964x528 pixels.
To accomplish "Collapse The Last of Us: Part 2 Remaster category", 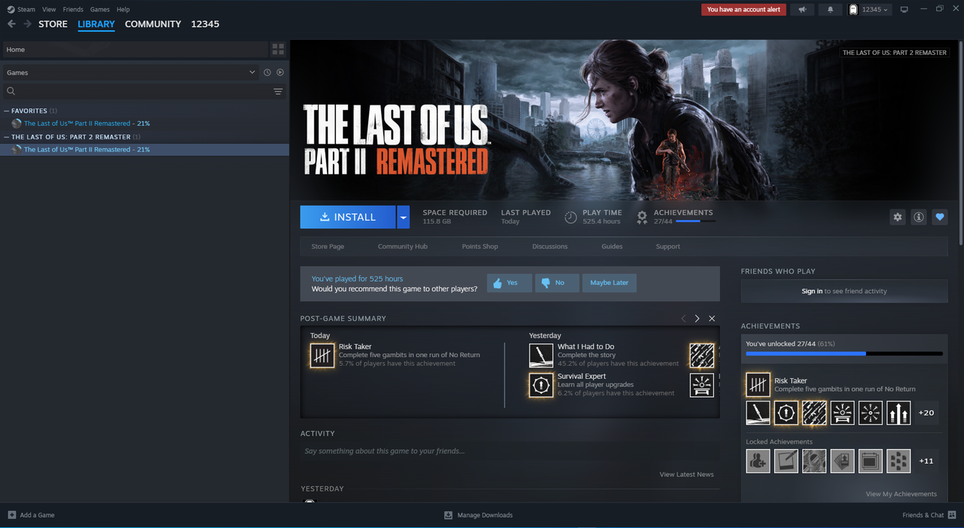I will point(7,137).
